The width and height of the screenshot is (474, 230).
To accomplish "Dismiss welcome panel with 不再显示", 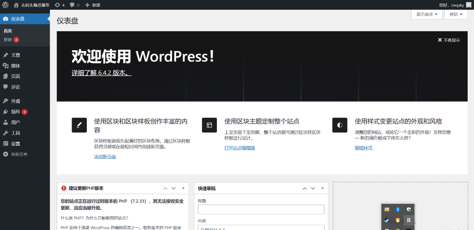I will (x=449, y=40).
